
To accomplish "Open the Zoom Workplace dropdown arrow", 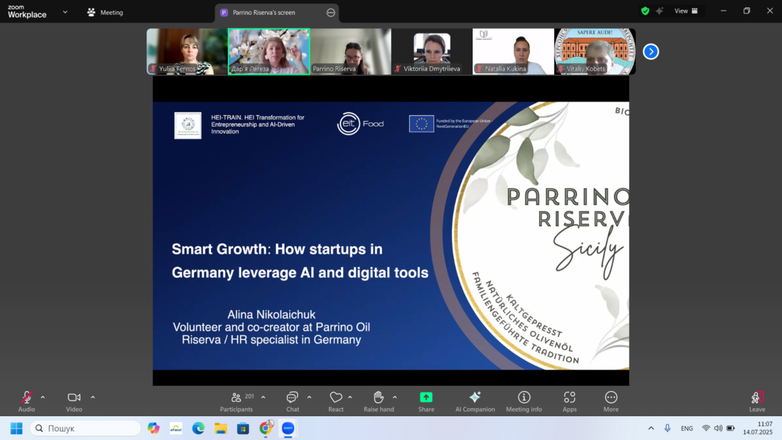I will pos(65,12).
